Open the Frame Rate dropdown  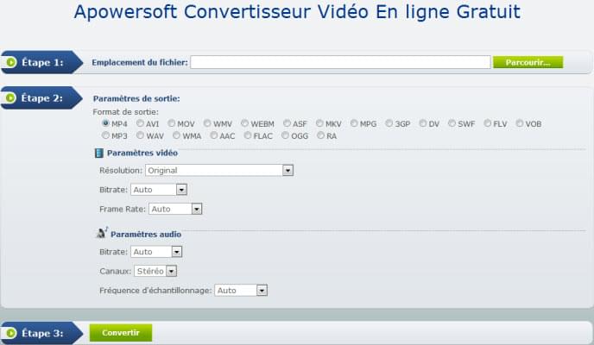175,209
